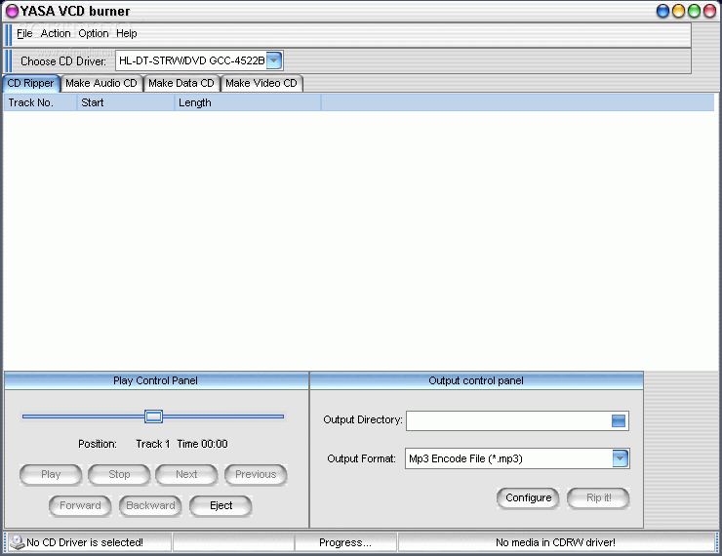The width and height of the screenshot is (722, 556).
Task: Expand the Output Format dropdown arrow
Action: click(621, 458)
